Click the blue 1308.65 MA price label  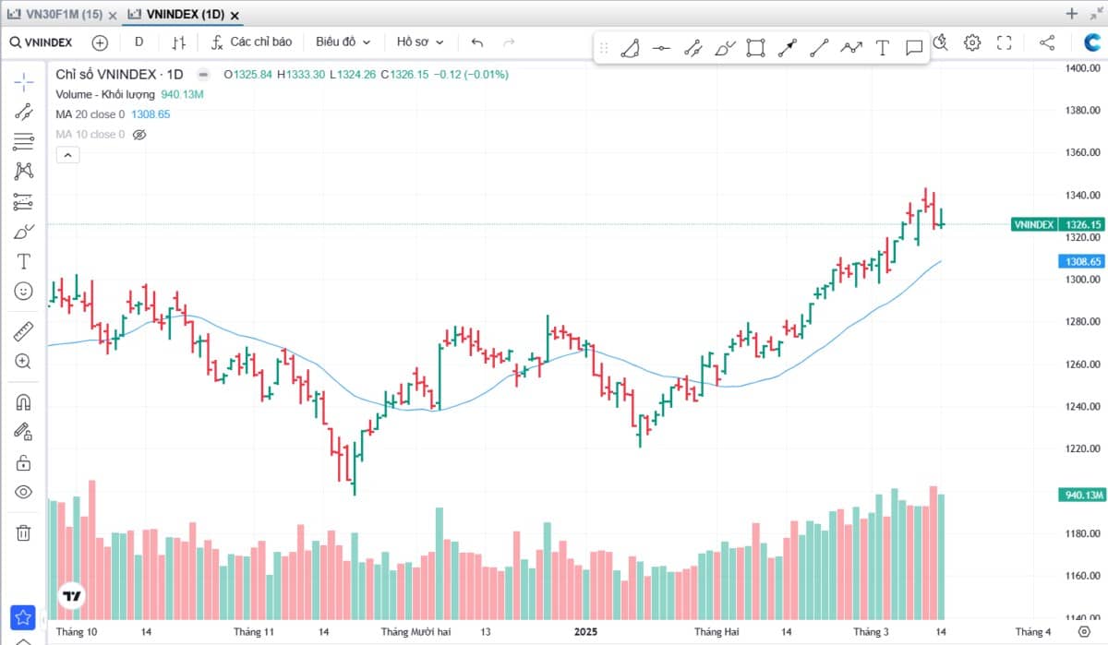click(1080, 261)
